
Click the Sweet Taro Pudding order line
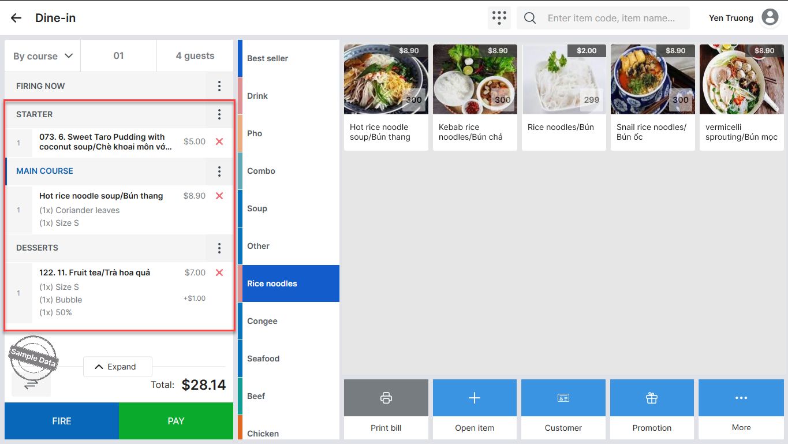(120, 143)
